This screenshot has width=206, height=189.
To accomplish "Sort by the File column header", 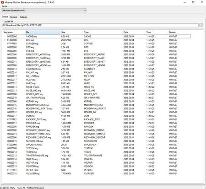I will 43,32.
